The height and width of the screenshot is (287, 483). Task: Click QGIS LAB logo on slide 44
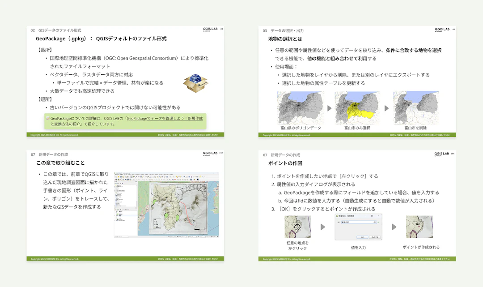442,30
